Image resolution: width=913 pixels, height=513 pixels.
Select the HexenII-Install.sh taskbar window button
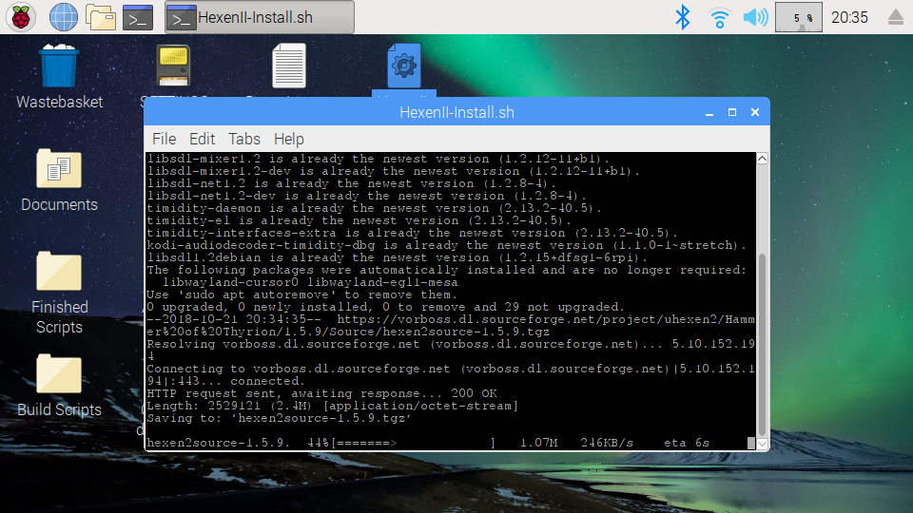(260, 17)
